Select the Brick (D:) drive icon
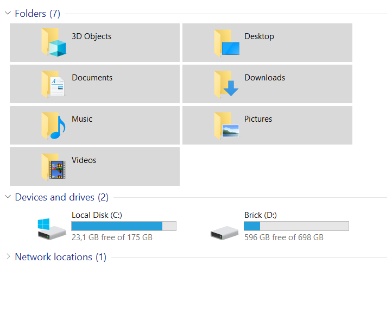The width and height of the screenshot is (392, 332). point(224,233)
